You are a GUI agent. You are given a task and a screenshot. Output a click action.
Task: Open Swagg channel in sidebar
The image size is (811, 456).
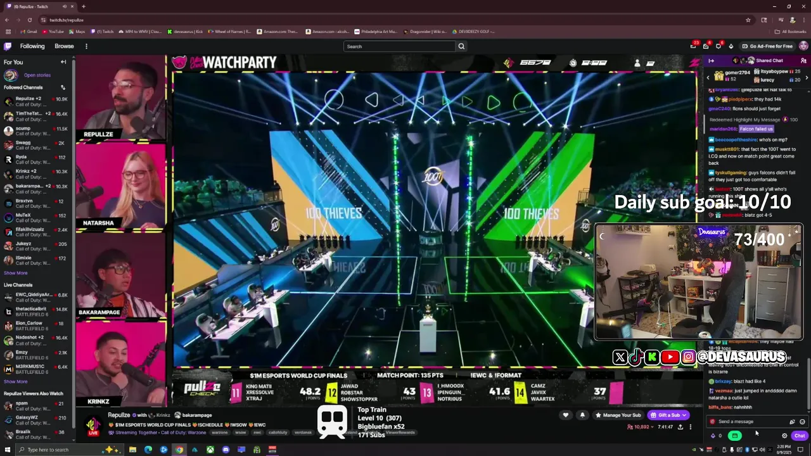[36, 145]
